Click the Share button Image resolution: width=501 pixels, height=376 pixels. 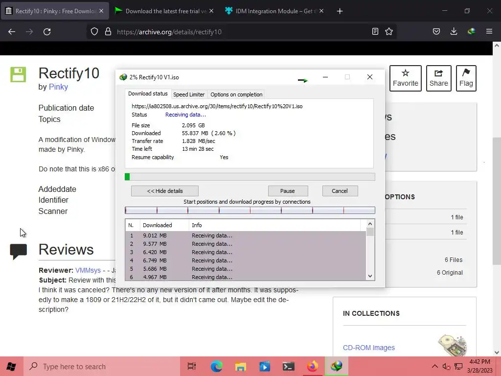[x=438, y=78]
